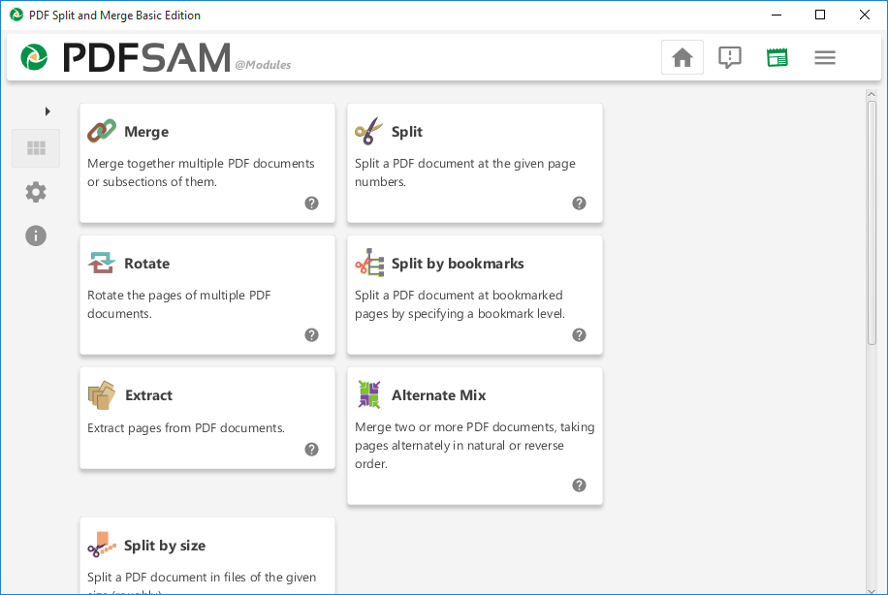This screenshot has height=595, width=888.
Task: Click the Split scissors icon
Action: [x=368, y=132]
